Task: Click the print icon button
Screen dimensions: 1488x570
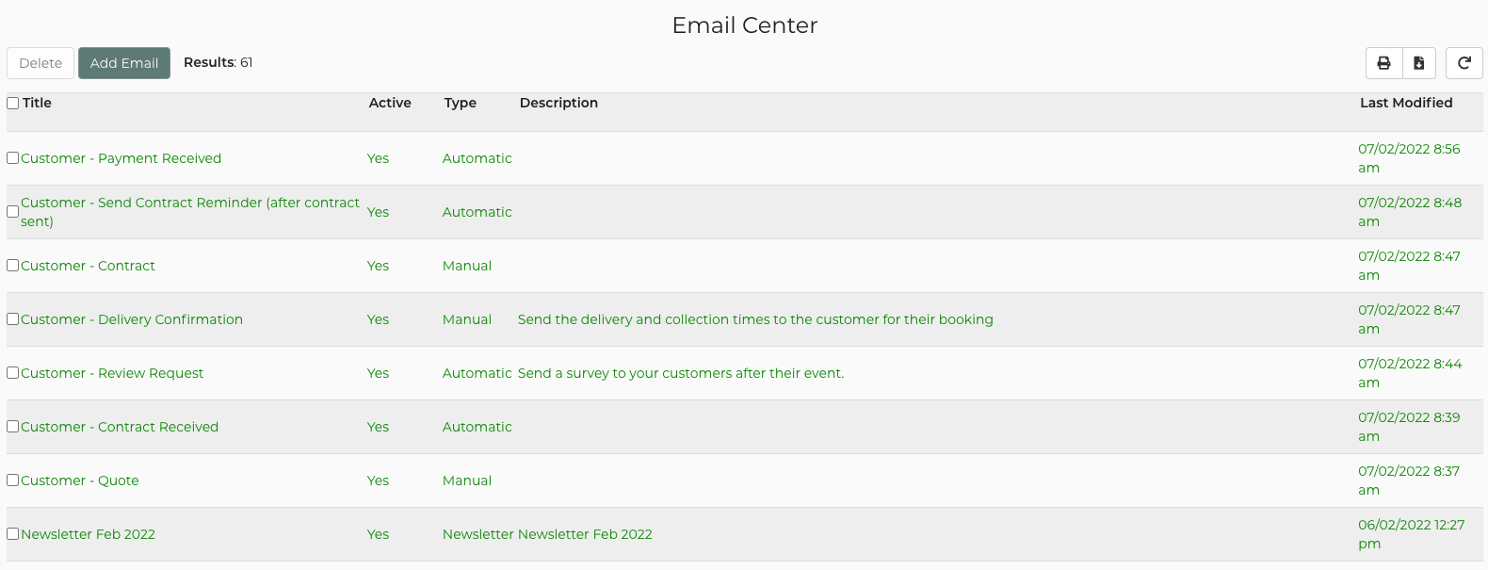Action: (1383, 63)
